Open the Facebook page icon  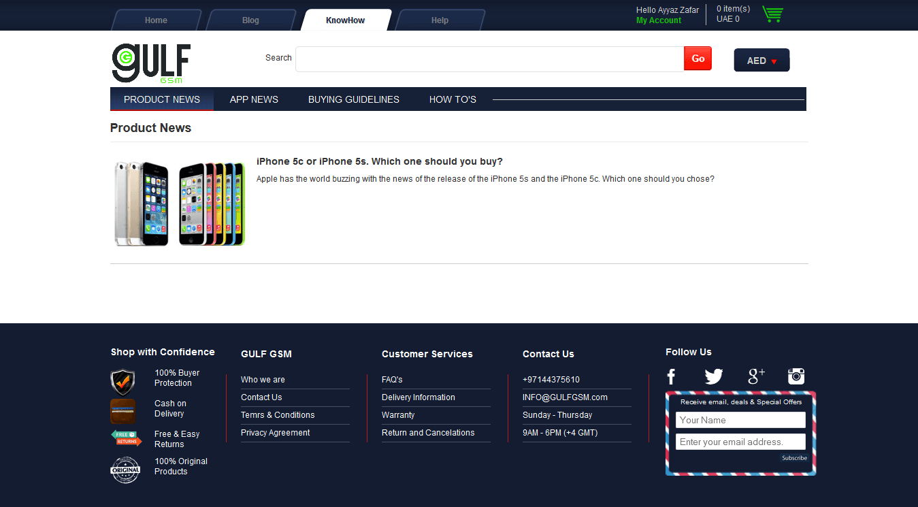click(x=671, y=376)
